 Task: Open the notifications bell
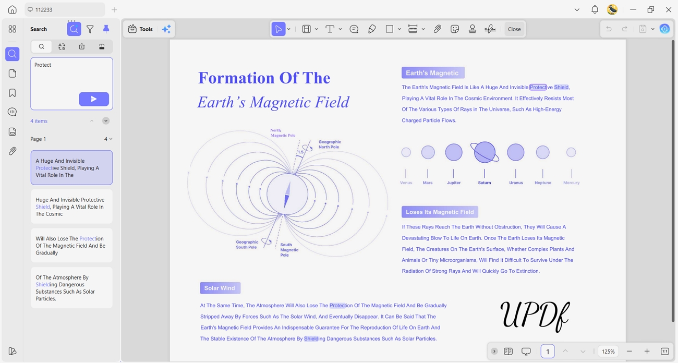595,9
